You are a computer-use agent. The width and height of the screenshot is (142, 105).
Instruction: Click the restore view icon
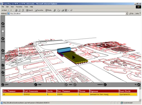coord(105,84)
